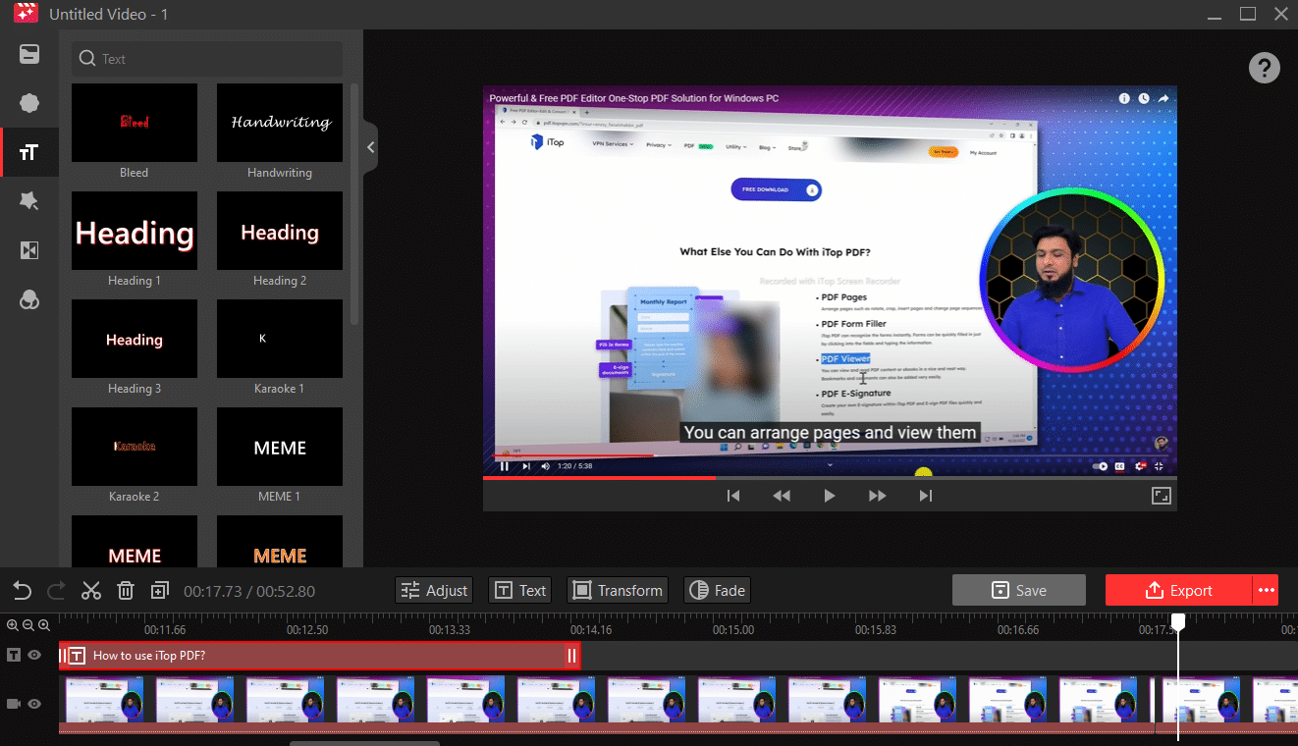The image size is (1298, 746).
Task: Open the Transitions sidebar icon
Action: point(29,250)
